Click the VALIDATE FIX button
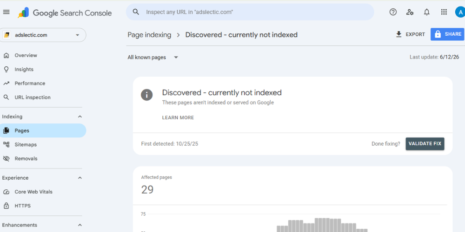The width and height of the screenshot is (465, 232). [425, 144]
